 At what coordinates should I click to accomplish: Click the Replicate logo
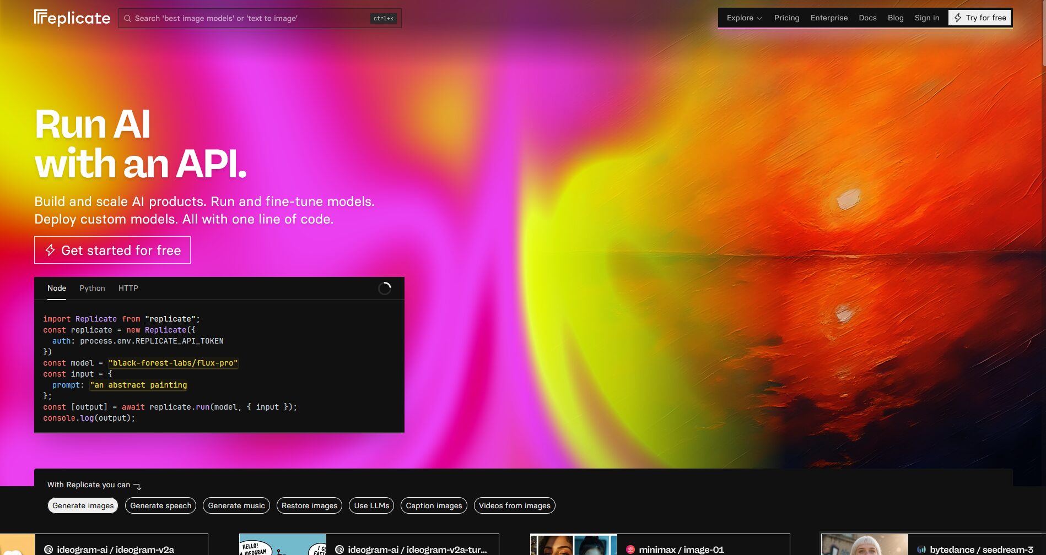pyautogui.click(x=72, y=18)
